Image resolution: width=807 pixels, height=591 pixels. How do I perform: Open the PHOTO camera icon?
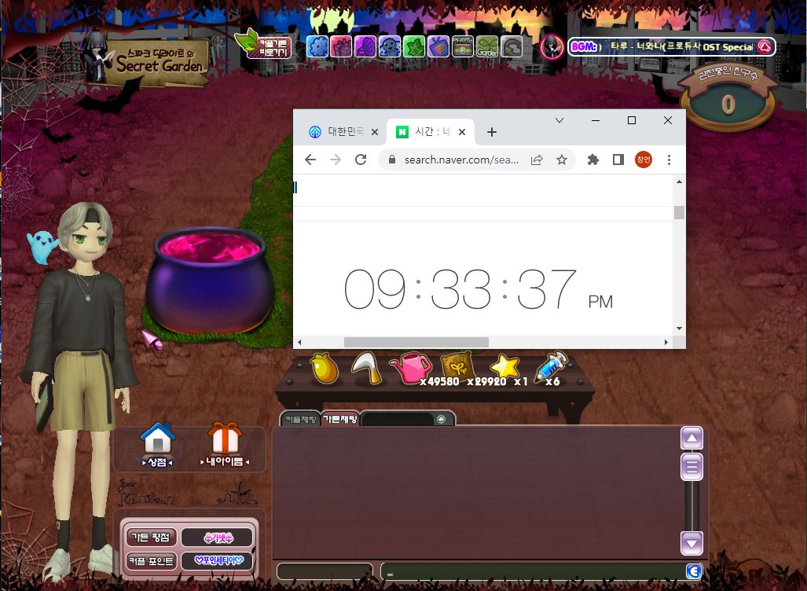pos(463,47)
